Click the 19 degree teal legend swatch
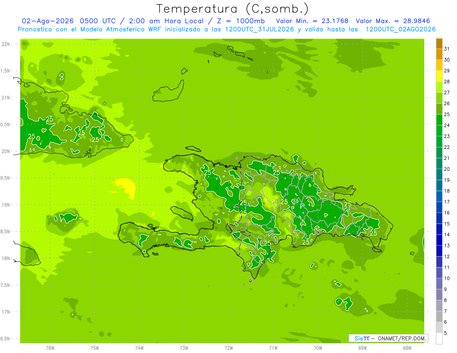Screen dimensions: 457x353 coord(439,175)
